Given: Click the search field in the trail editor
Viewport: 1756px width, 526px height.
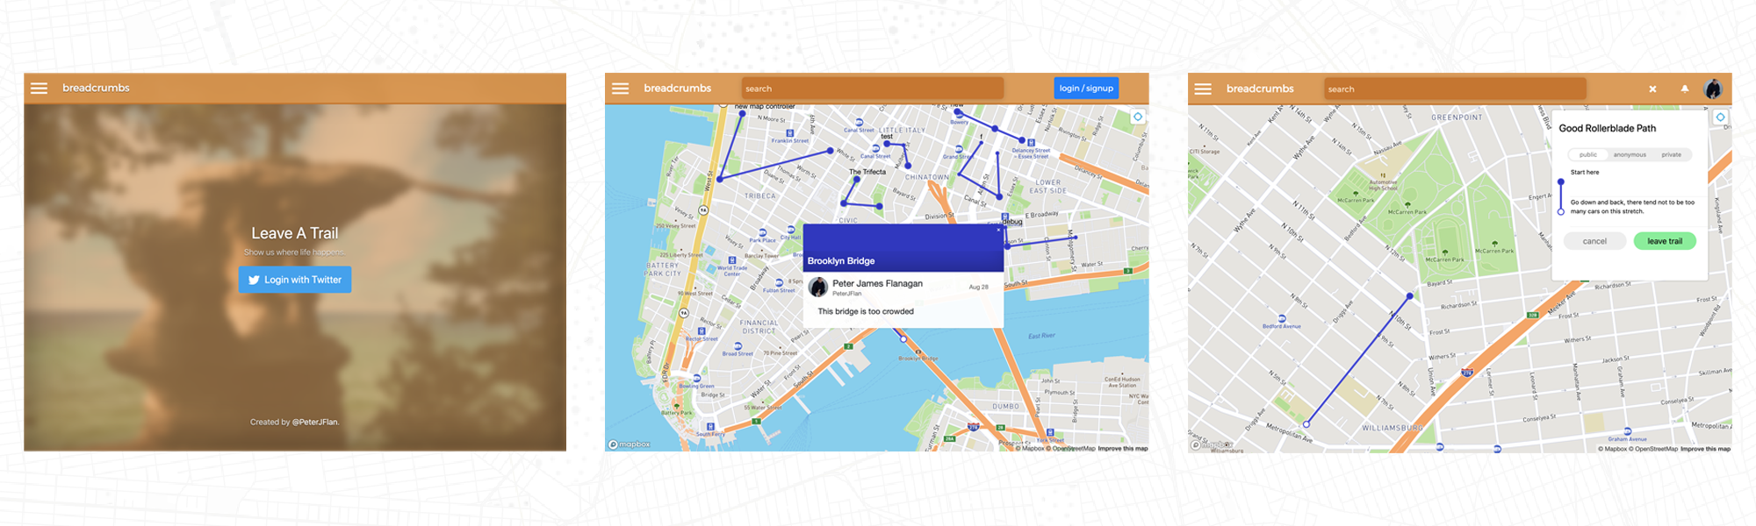Looking at the screenshot, I should [1455, 89].
